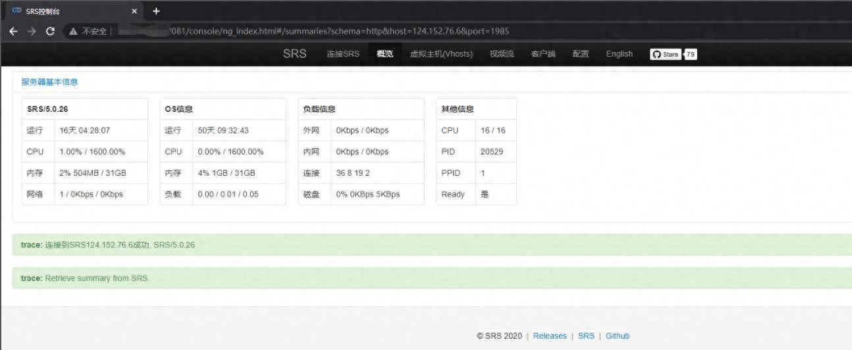Click the star count 79 badge
Viewport: 852px width, 350px height.
pyautogui.click(x=690, y=54)
